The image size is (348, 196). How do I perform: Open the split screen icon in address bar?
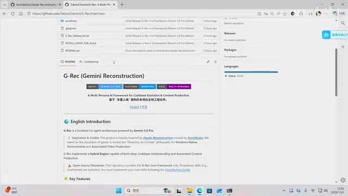point(259,14)
